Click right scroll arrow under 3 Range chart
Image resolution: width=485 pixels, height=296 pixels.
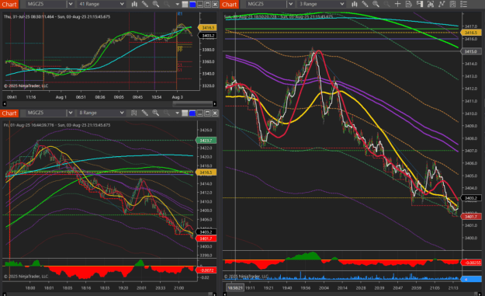(x=480, y=294)
